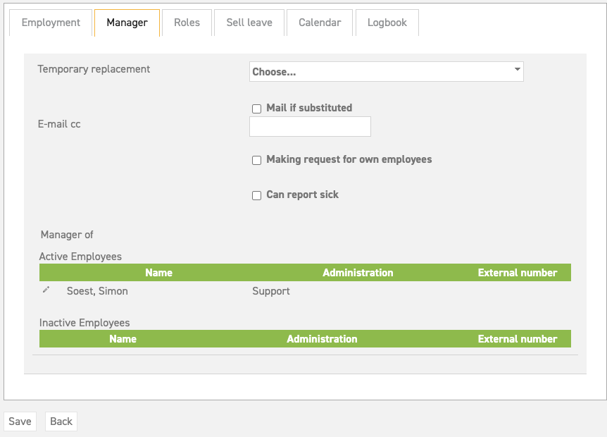607x437 pixels.
Task: Select the Sell leave tab
Action: pos(249,22)
